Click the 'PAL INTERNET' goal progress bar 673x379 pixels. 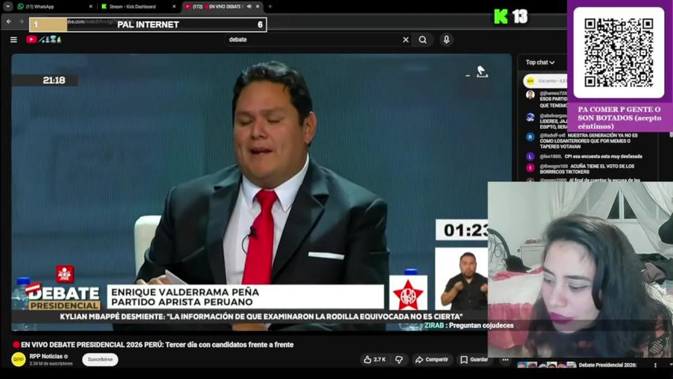click(148, 24)
